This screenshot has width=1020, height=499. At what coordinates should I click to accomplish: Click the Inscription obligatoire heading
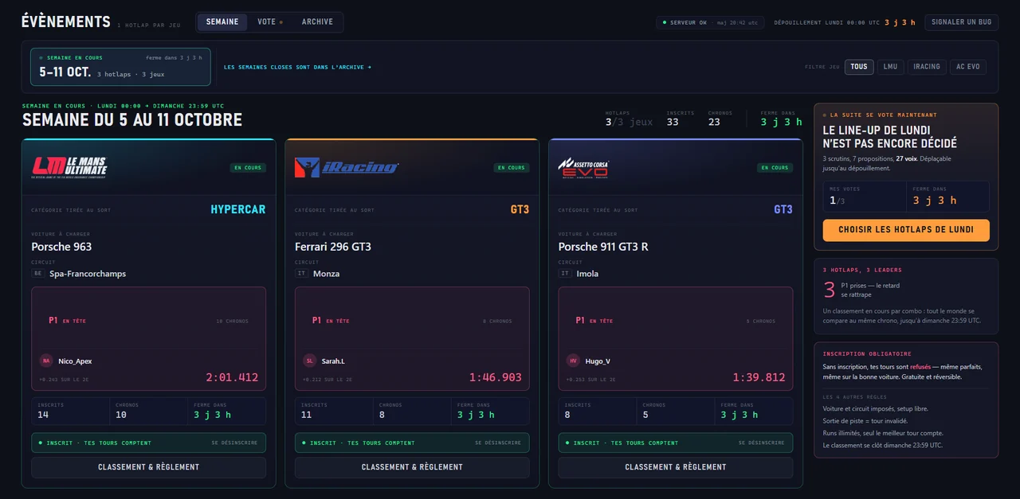click(867, 353)
